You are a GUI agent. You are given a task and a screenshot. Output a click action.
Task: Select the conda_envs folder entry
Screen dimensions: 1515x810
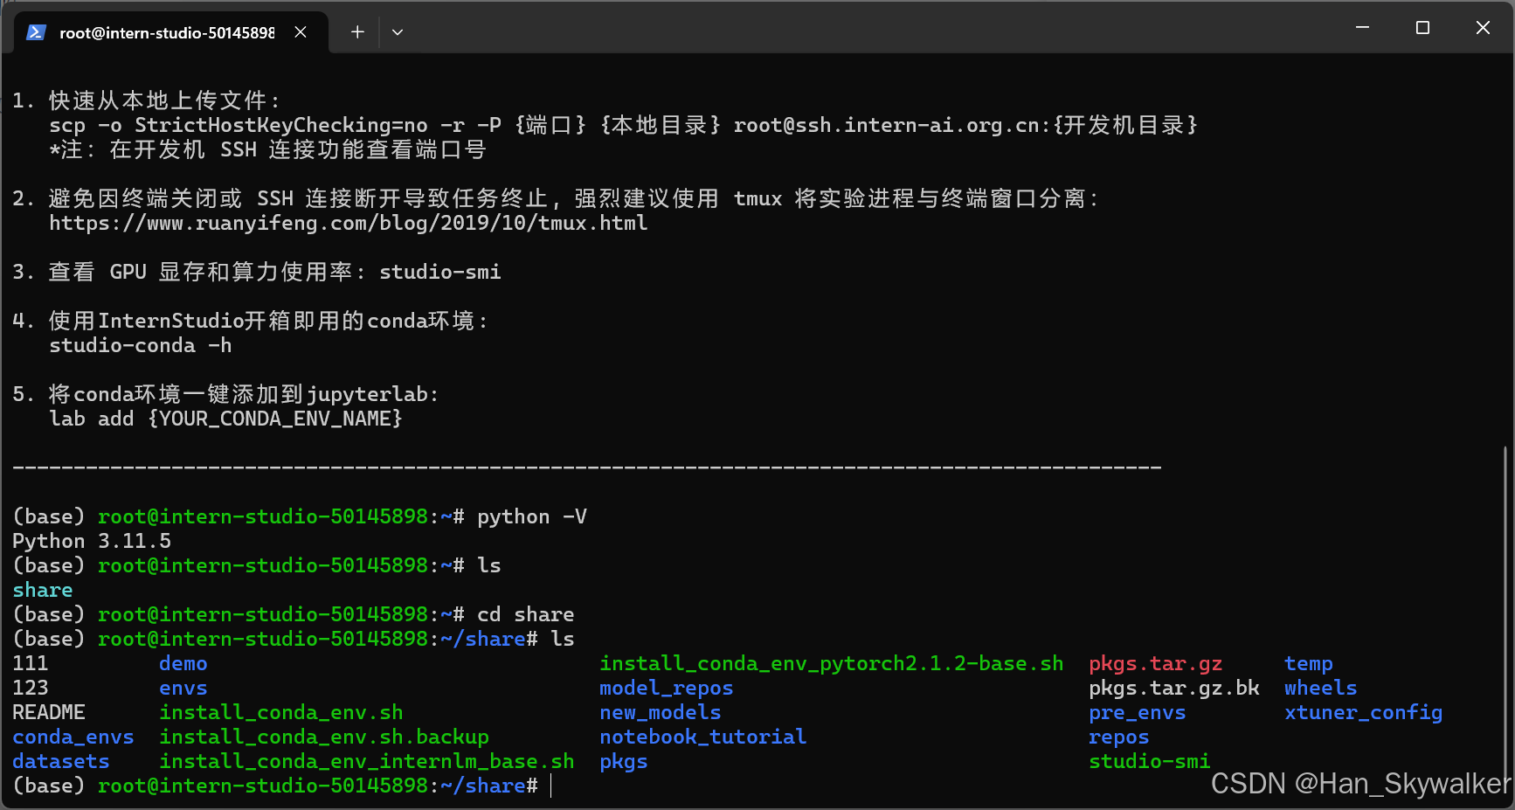73,737
